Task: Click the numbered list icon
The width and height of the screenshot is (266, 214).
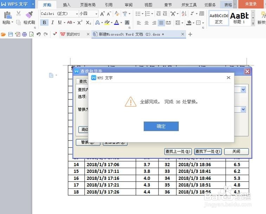Action: (148, 14)
